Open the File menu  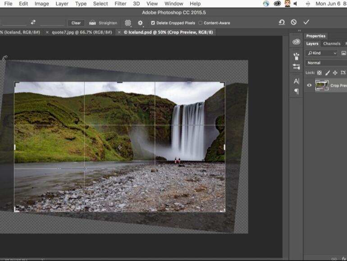click(x=9, y=4)
